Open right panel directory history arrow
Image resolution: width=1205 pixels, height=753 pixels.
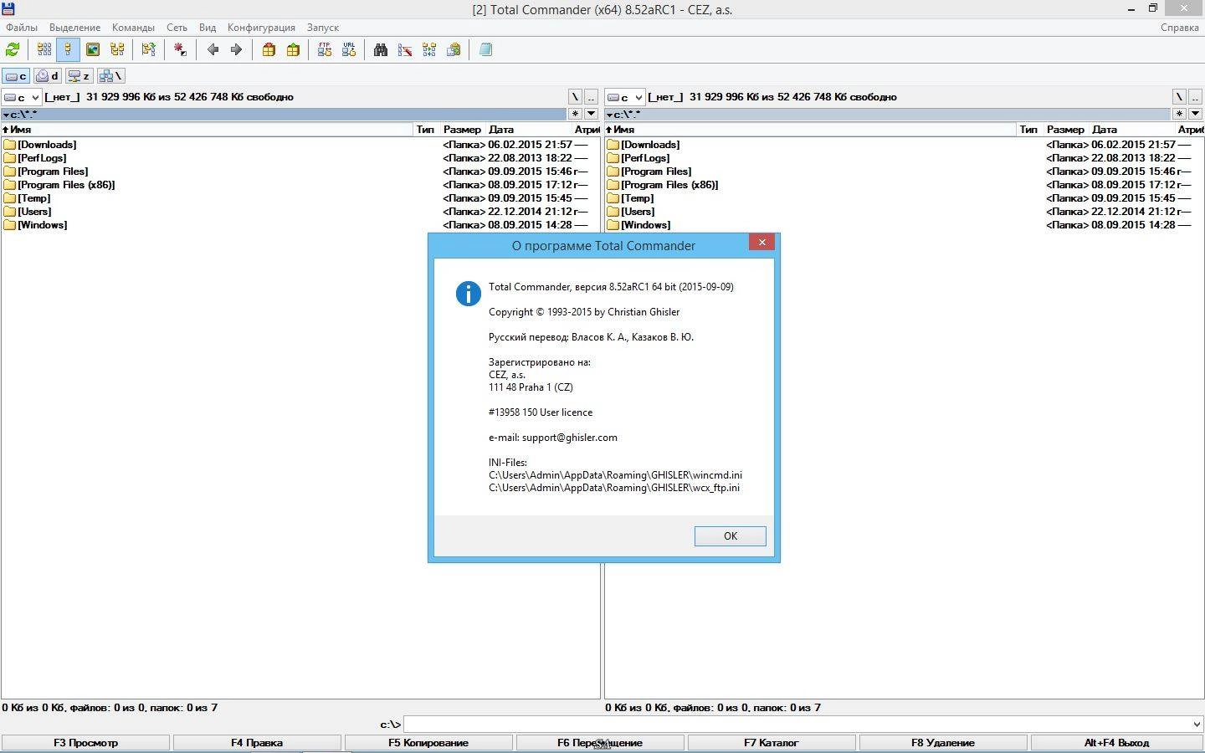1194,114
